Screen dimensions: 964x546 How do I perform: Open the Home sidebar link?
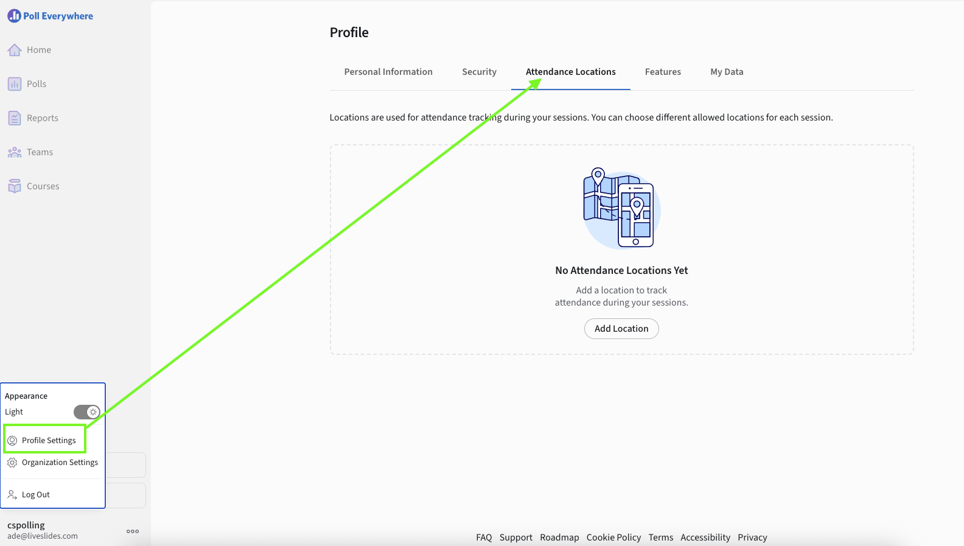39,50
